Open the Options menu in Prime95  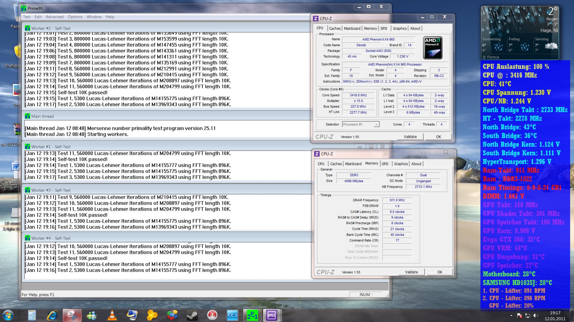click(x=75, y=17)
